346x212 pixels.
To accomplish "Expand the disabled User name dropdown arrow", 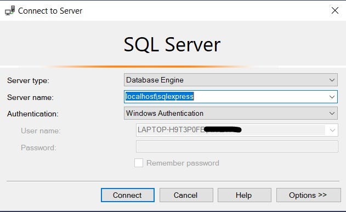I will pos(332,130).
